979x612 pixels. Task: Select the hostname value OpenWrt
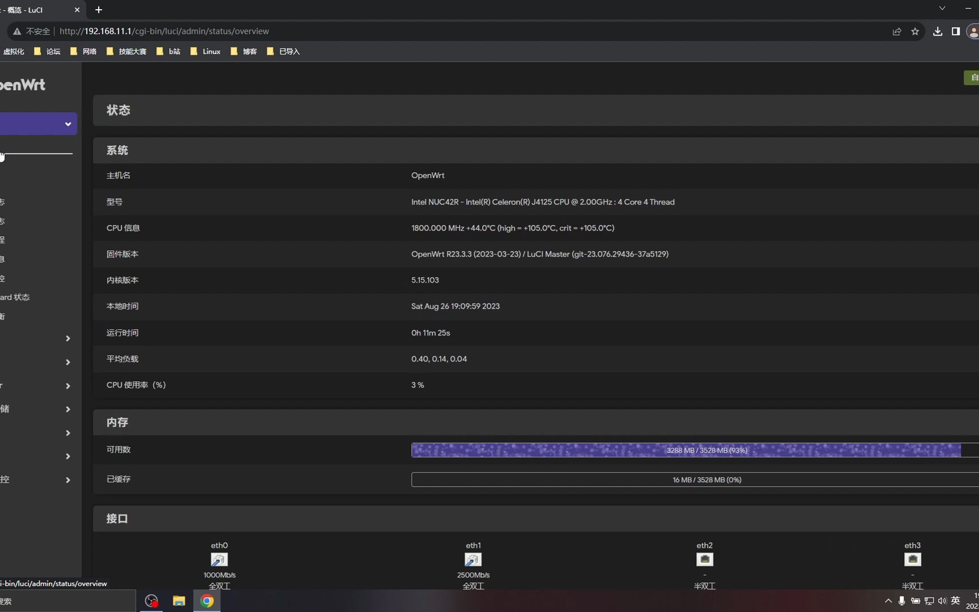pyautogui.click(x=428, y=176)
